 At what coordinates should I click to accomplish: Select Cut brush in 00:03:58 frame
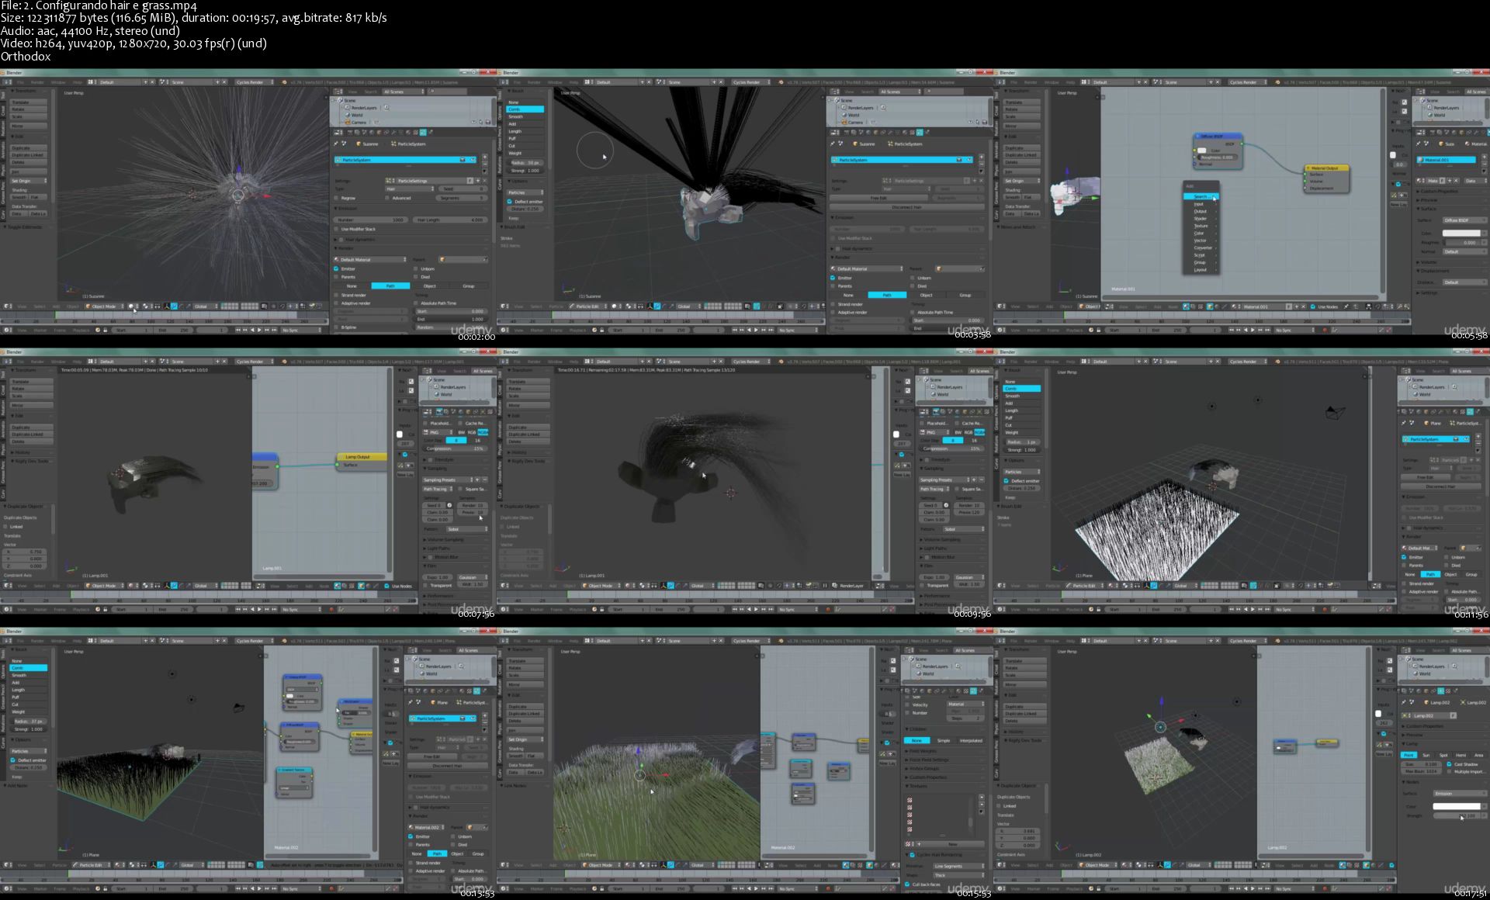(x=525, y=146)
